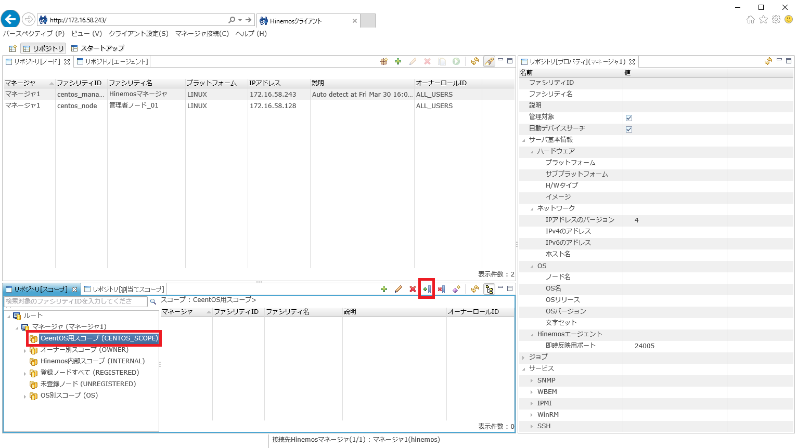Refresh the Repository[Property] view
The height and width of the screenshot is (448, 797).
point(768,61)
